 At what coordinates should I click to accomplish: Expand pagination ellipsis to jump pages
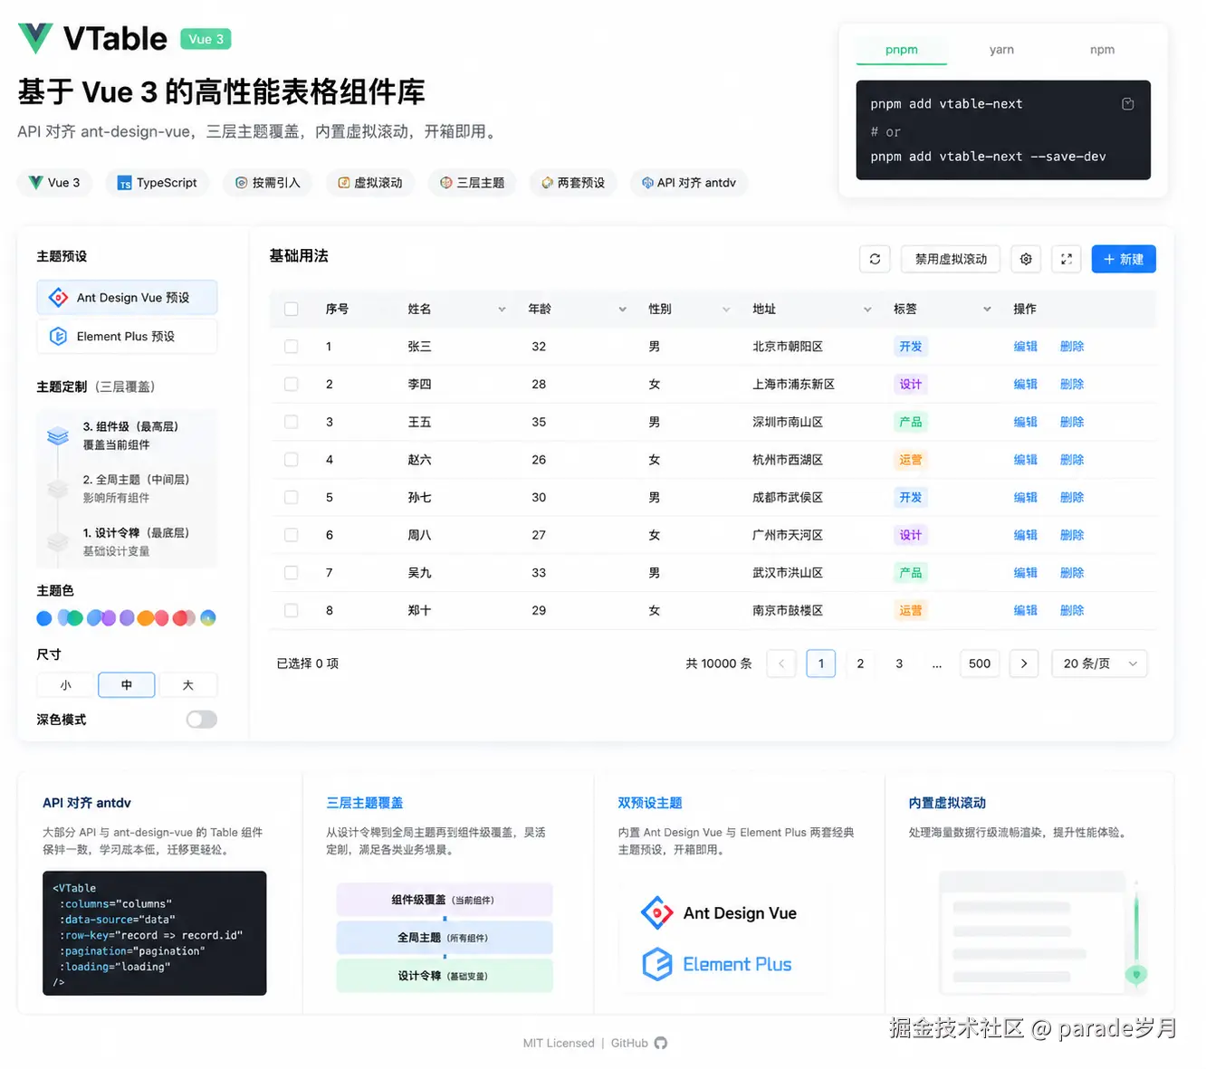pyautogui.click(x=937, y=663)
